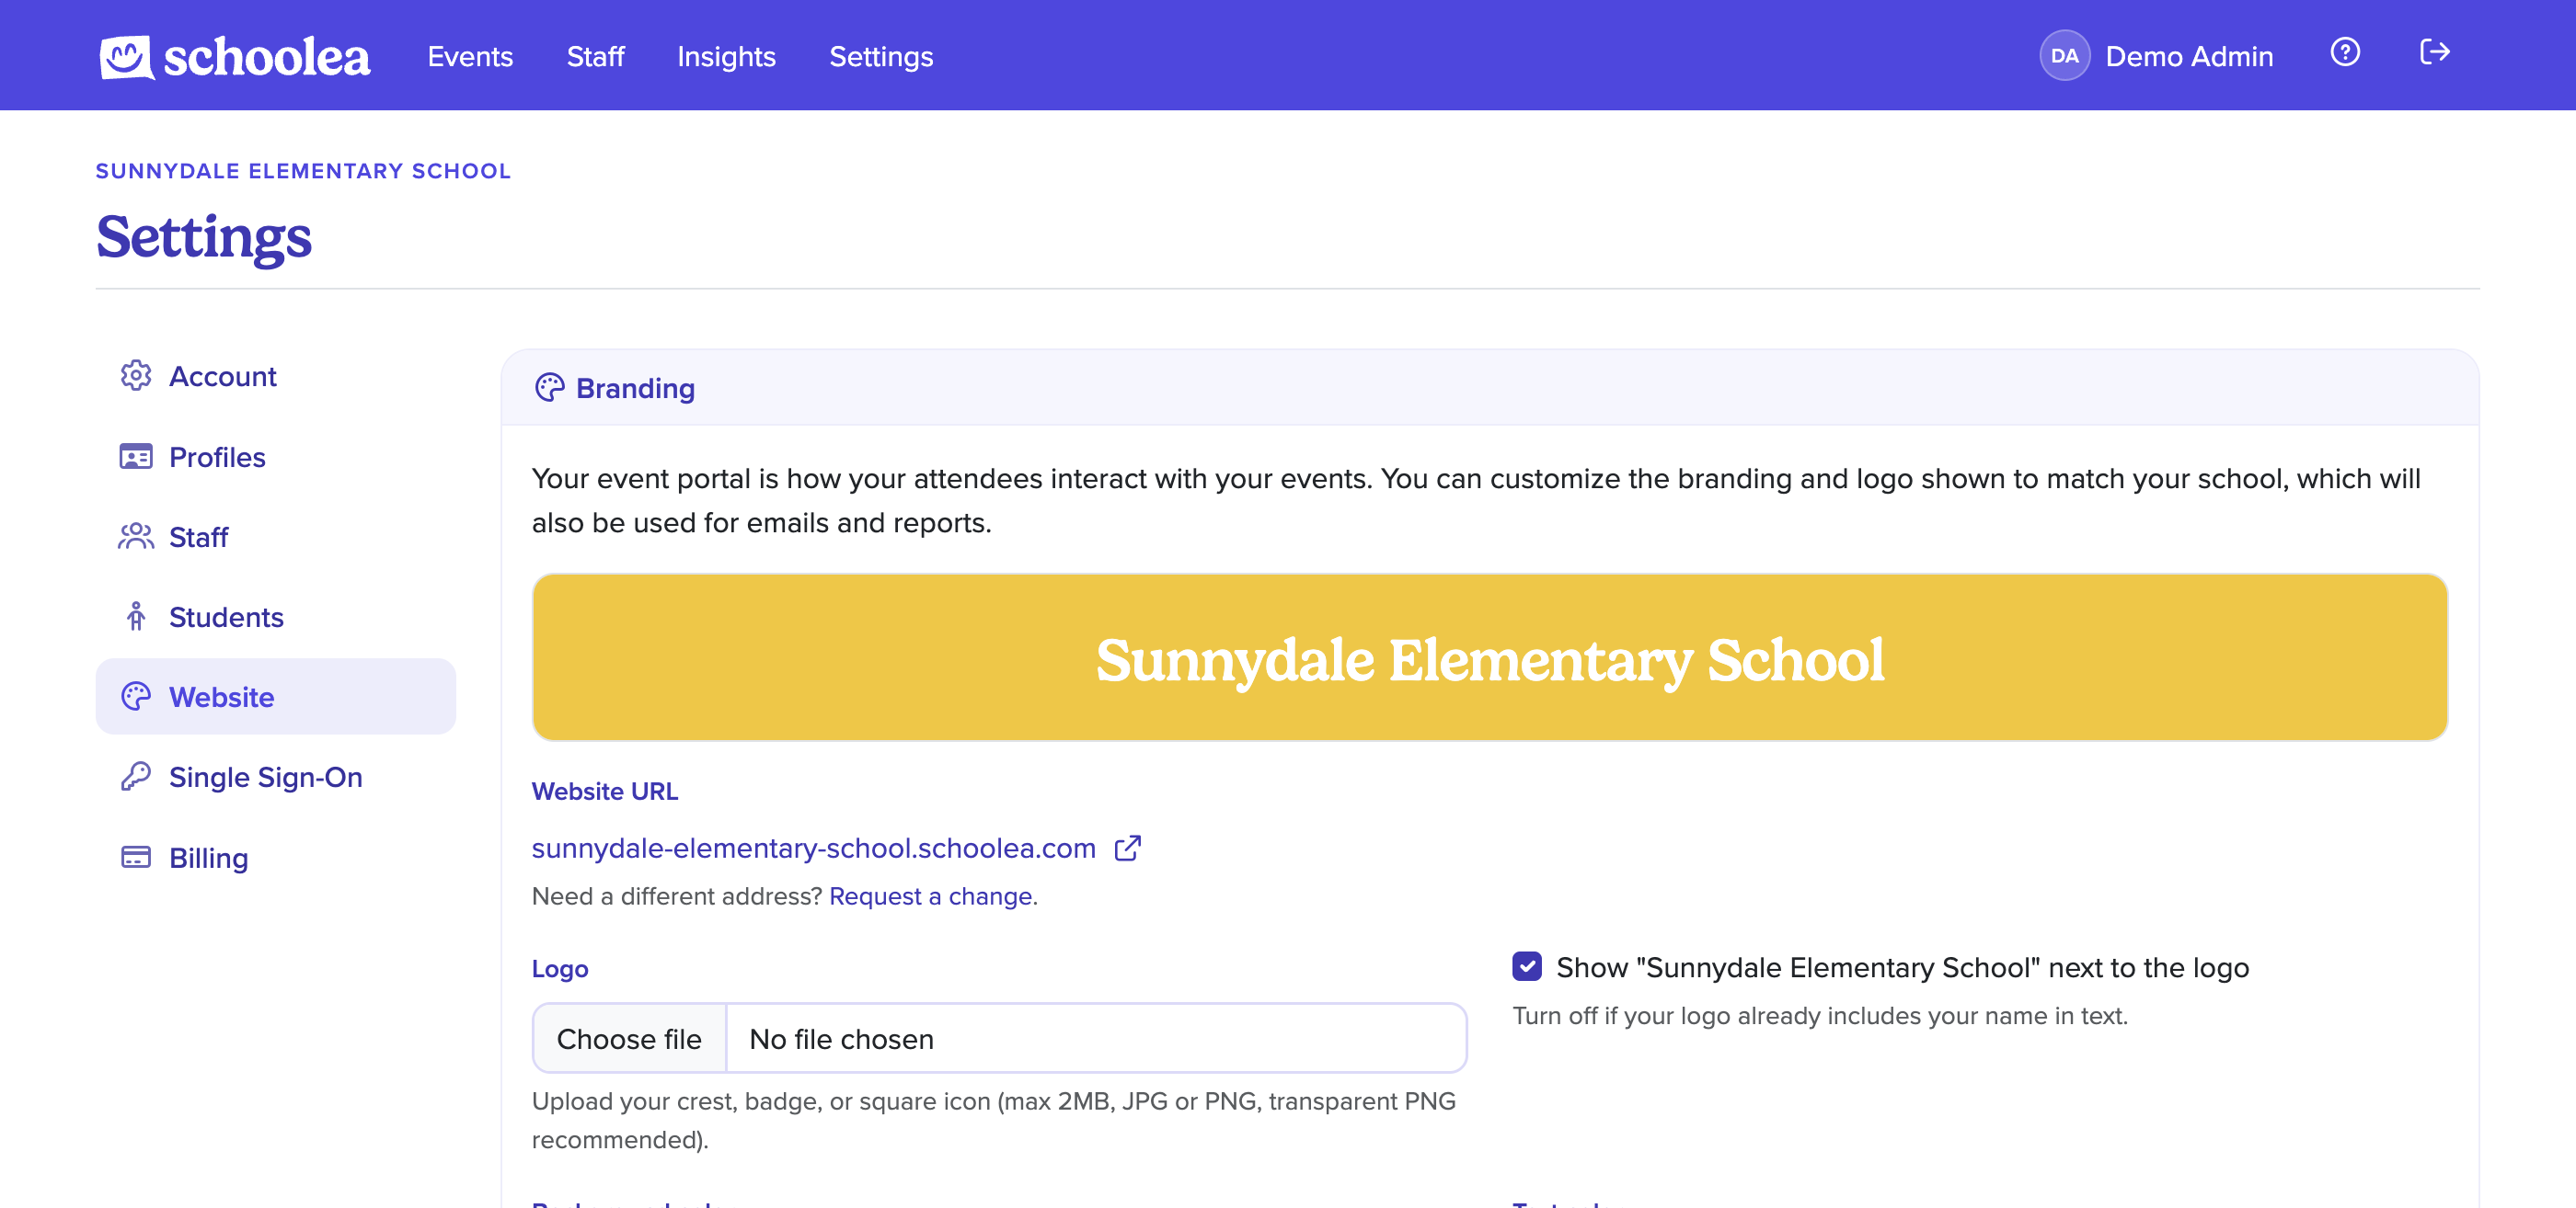Viewport: 2576px width, 1208px height.
Task: Open Staff in the top navigation
Action: pos(595,56)
